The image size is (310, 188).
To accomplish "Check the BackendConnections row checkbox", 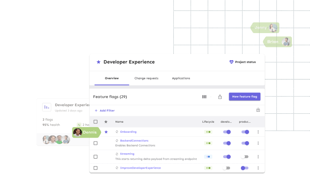I will pyautogui.click(x=96, y=143).
